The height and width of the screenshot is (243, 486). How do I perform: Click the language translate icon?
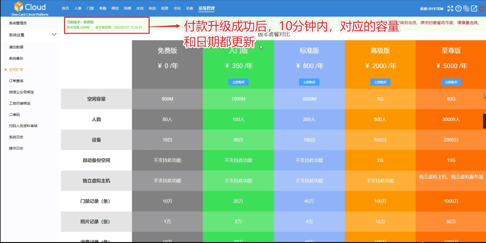[x=466, y=9]
